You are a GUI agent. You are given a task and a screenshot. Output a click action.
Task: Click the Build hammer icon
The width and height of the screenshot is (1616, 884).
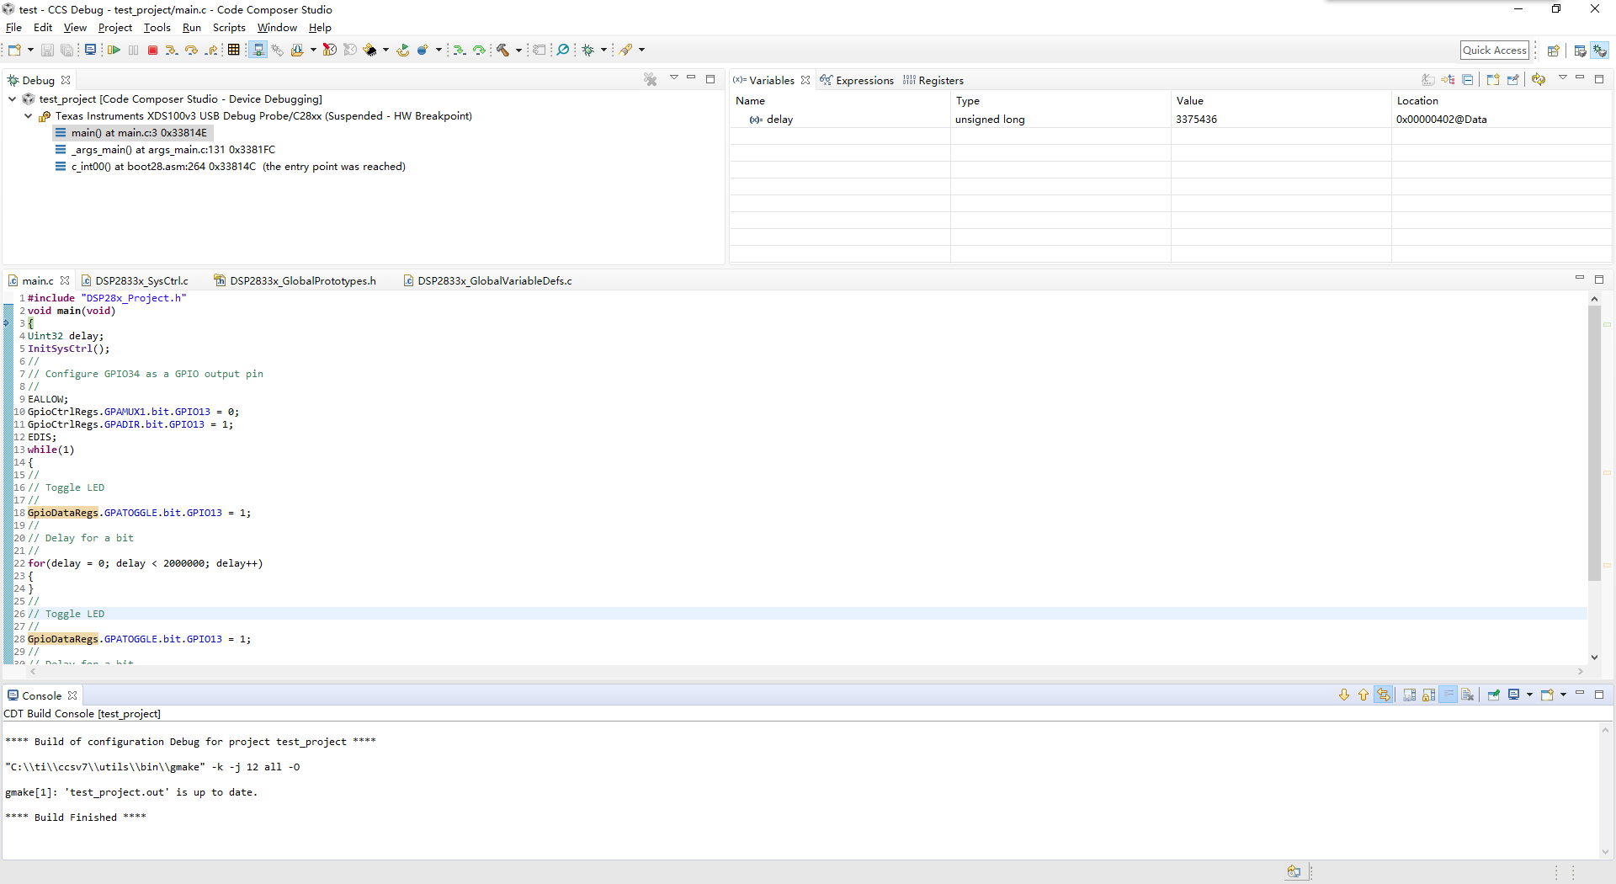coord(502,51)
